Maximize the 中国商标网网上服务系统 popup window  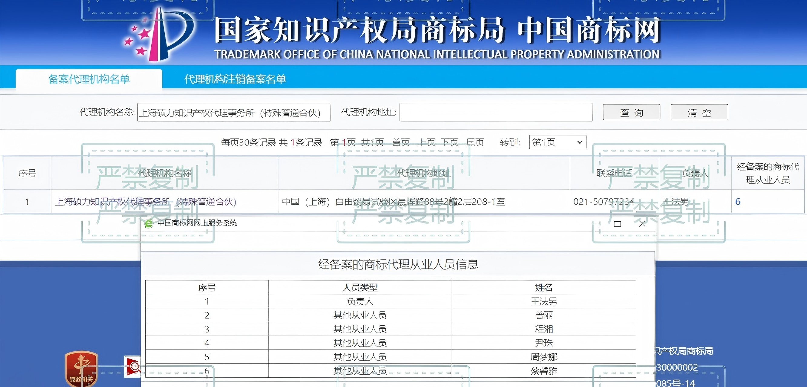point(617,224)
